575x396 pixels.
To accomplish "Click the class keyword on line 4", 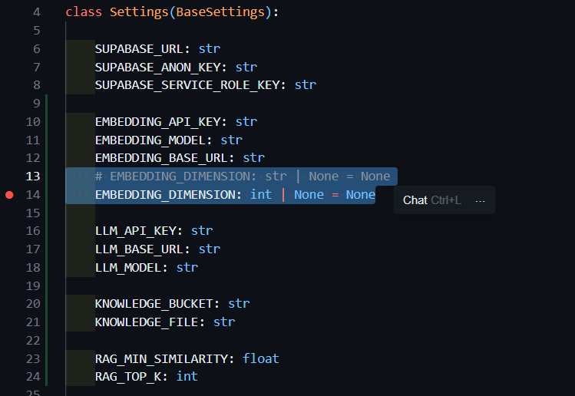I will coord(84,12).
